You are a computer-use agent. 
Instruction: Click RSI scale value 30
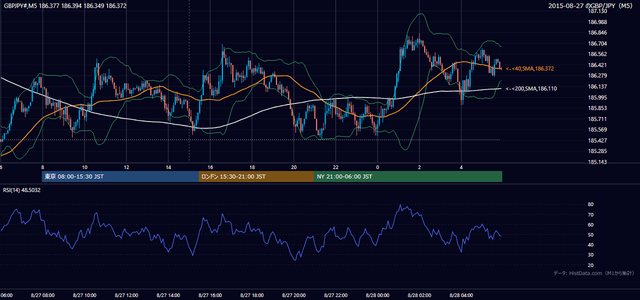[x=590, y=255]
